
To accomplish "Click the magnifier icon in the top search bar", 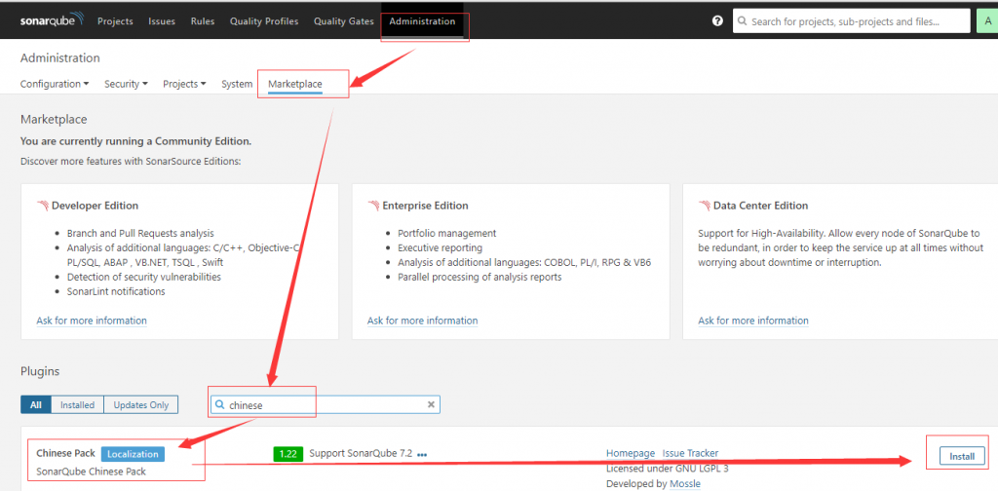I will coord(742,21).
